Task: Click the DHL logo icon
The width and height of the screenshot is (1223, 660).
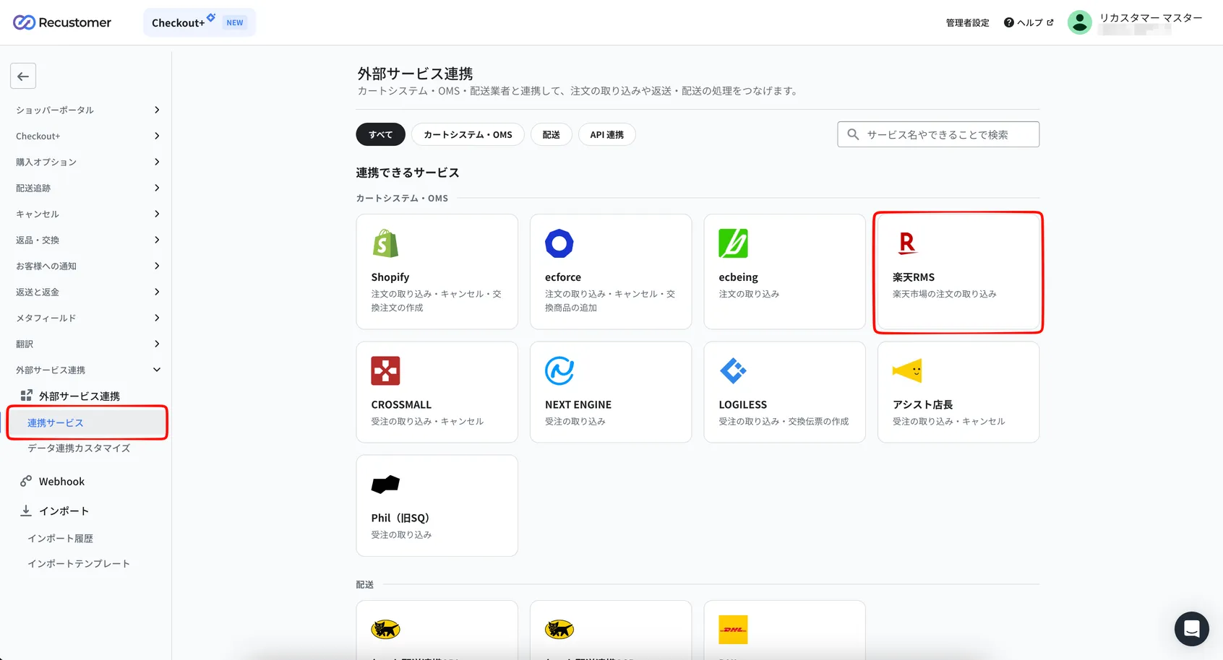Action: (733, 630)
